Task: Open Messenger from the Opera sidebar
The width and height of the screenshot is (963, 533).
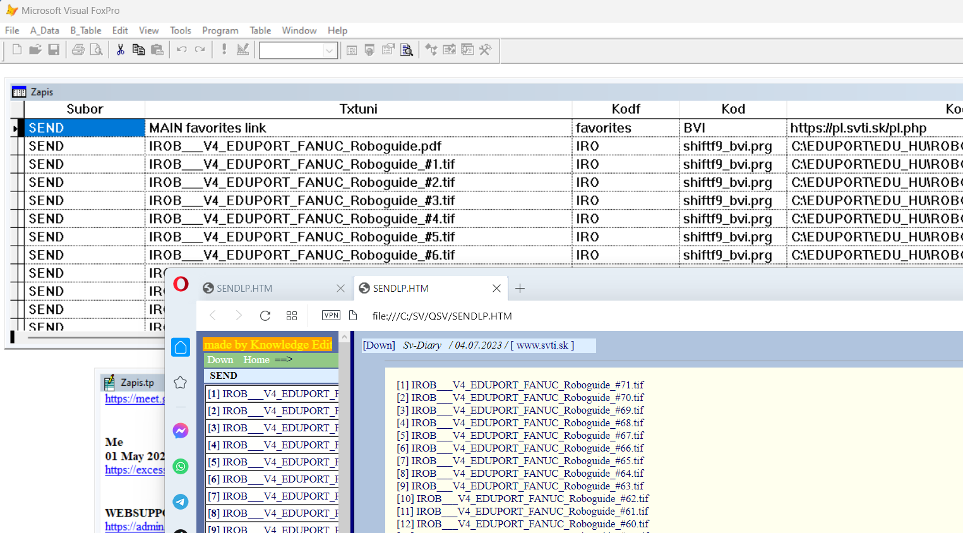Action: pos(181,431)
